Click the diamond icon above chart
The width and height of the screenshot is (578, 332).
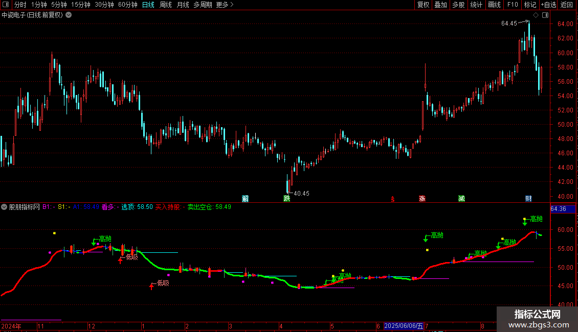(536, 15)
